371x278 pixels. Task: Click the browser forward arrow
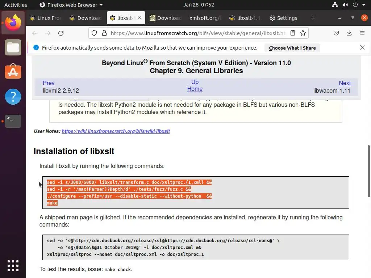tap(48, 33)
